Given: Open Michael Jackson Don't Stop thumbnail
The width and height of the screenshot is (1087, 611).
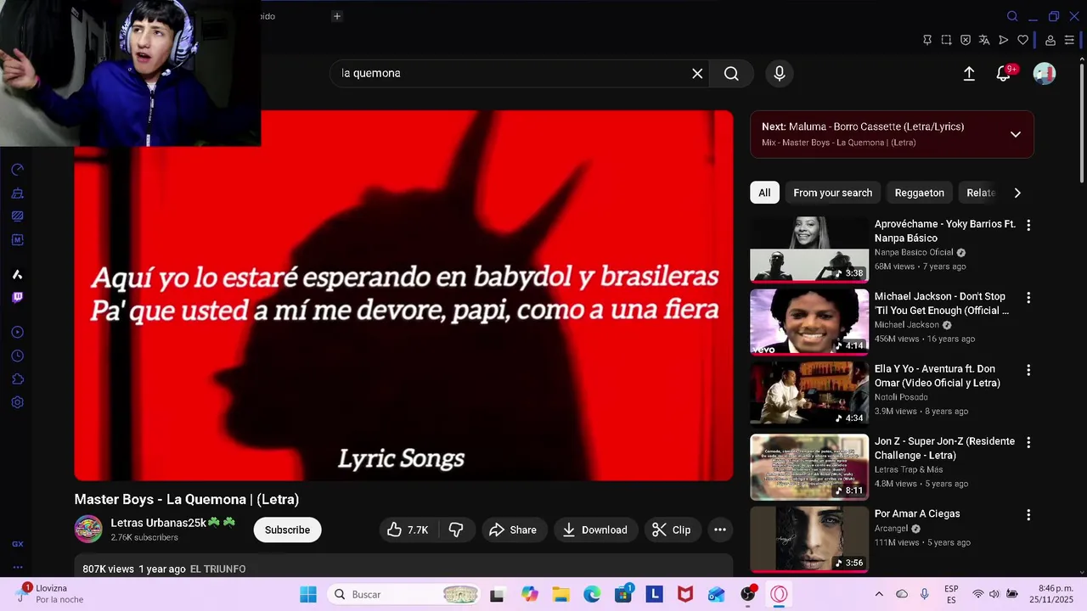Looking at the screenshot, I should point(809,322).
